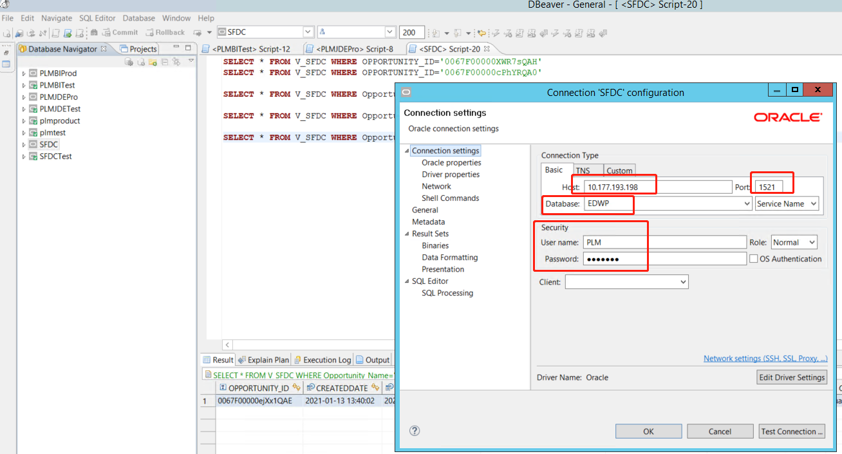The image size is (842, 454).
Task: Open the File menu
Action: click(8, 18)
